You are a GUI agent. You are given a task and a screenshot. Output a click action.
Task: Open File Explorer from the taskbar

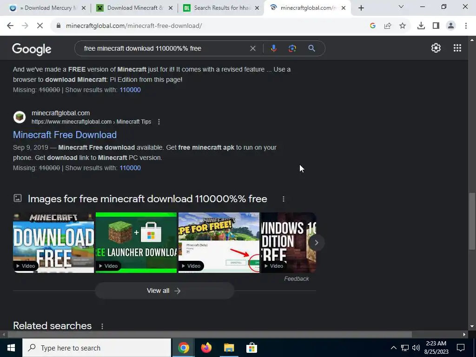click(229, 348)
